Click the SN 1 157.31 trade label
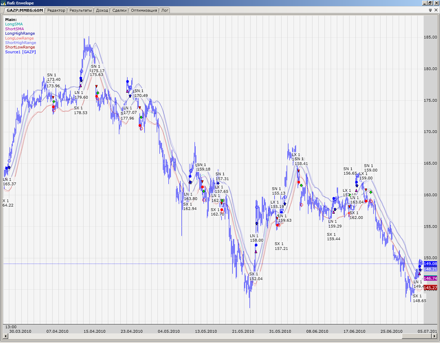Viewport: 440px width, 343px height. click(222, 177)
